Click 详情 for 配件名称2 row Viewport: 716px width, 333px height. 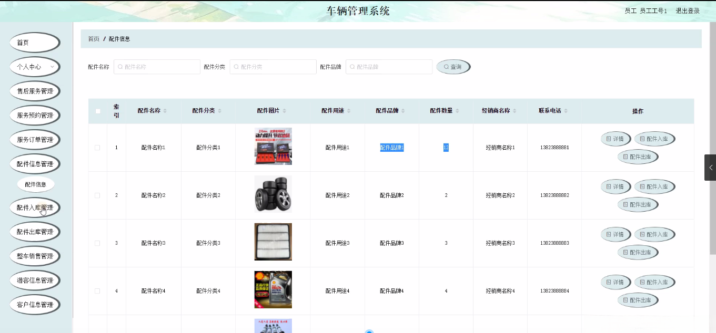[x=616, y=186]
